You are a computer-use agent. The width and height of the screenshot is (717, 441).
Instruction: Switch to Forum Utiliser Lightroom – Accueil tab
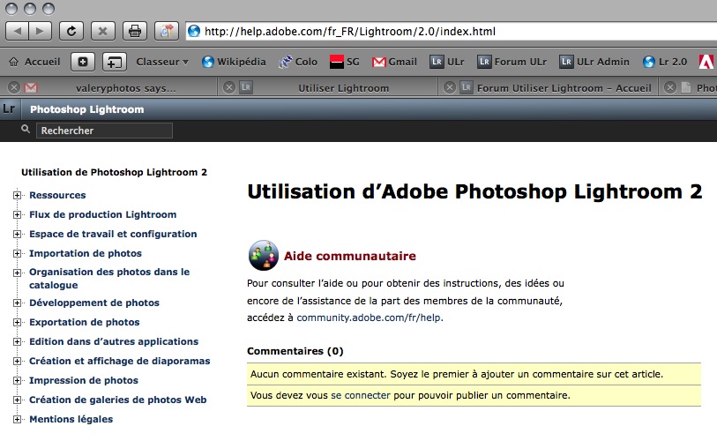point(564,88)
